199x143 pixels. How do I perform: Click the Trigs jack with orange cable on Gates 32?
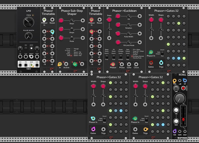[145, 129]
